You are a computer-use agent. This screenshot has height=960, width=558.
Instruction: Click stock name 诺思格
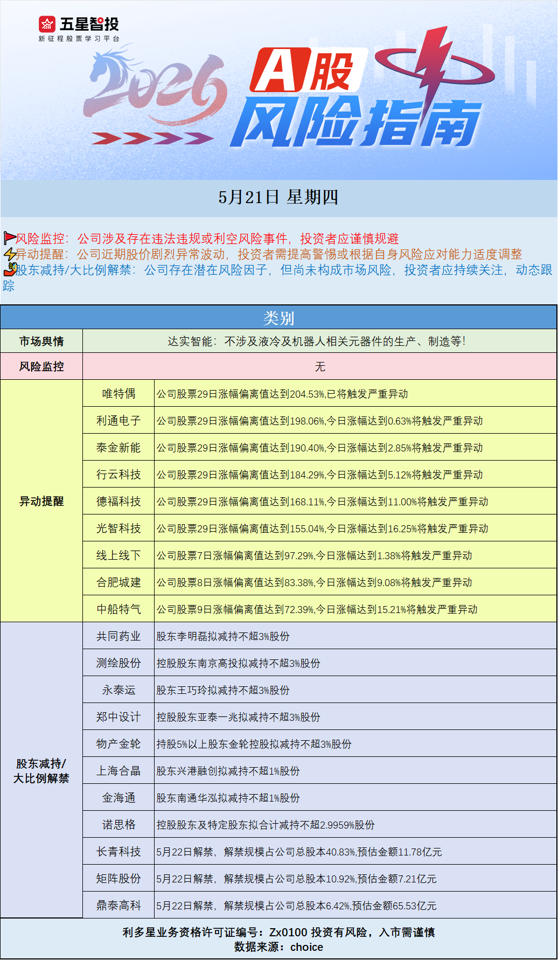click(x=118, y=824)
